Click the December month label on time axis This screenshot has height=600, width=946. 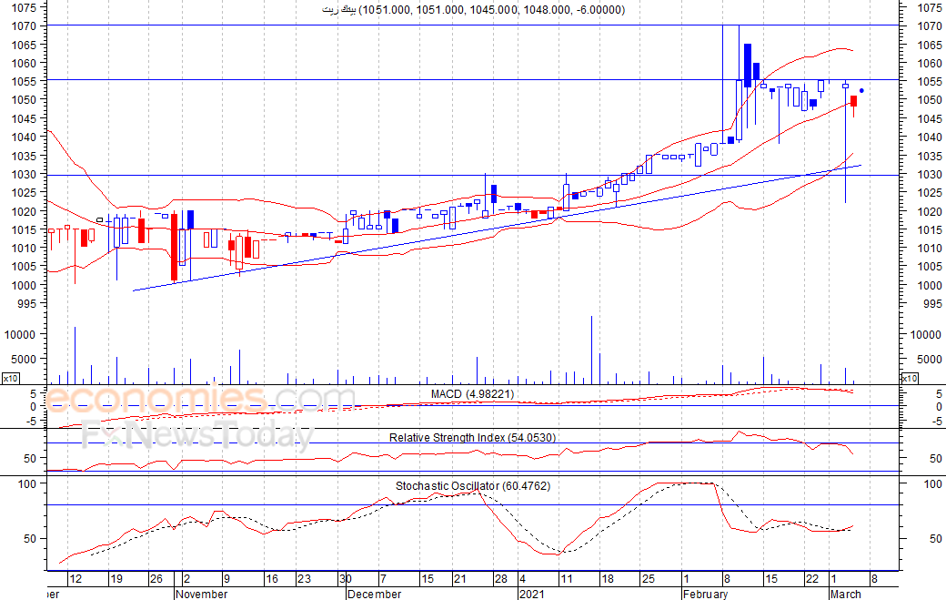pos(374,594)
